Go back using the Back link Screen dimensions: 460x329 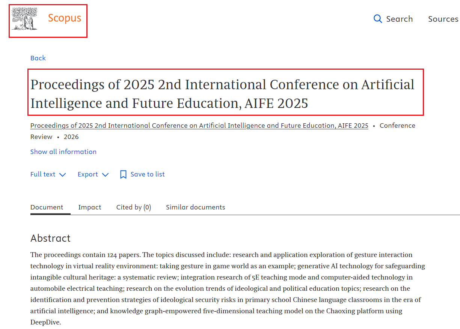(x=38, y=58)
